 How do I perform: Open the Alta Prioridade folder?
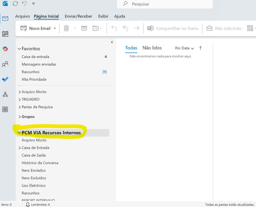(x=34, y=79)
